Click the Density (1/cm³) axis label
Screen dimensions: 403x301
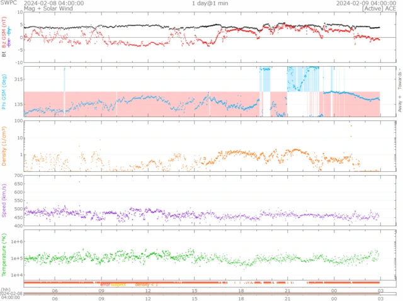click(4, 151)
